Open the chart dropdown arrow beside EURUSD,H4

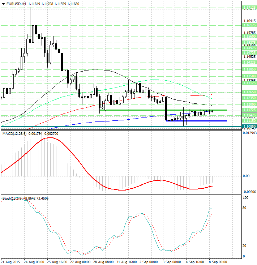tap(4, 4)
